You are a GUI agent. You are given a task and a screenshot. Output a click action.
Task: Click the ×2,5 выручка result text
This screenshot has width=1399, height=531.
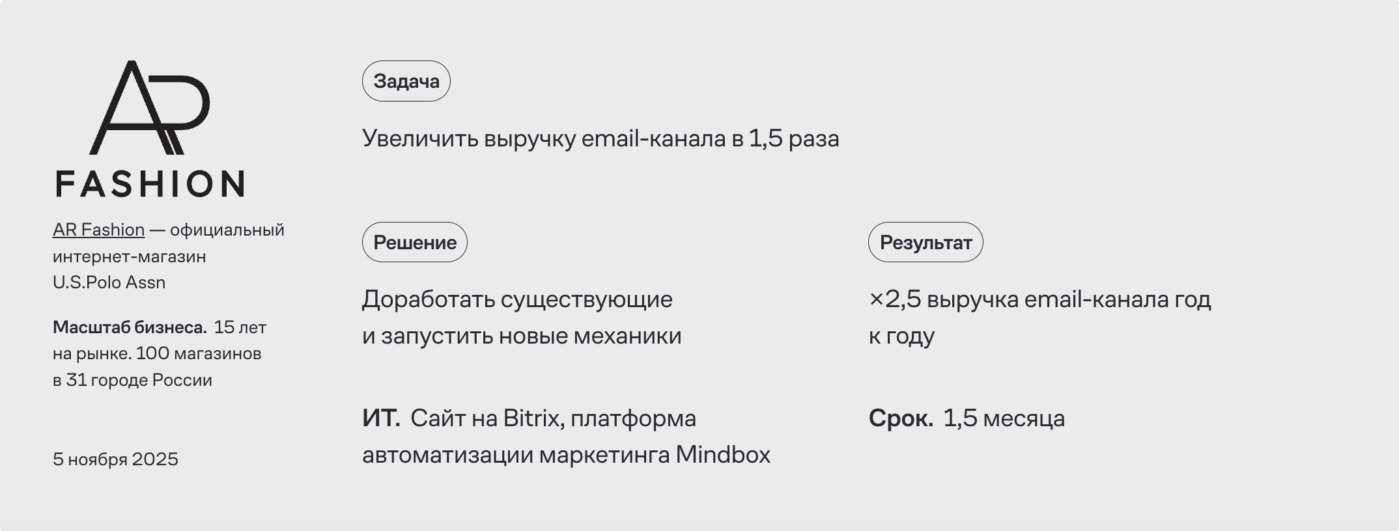pos(1039,300)
